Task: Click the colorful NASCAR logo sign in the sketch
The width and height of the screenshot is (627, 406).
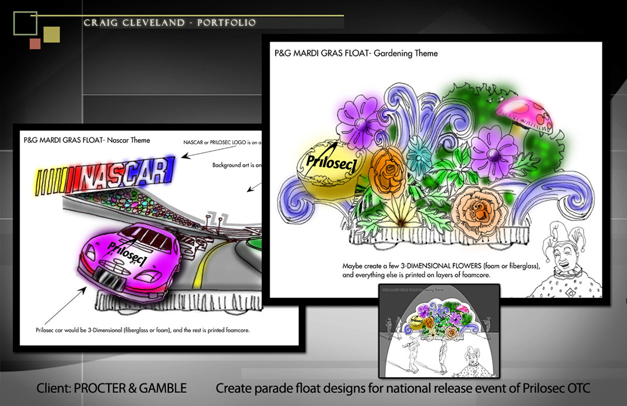Action: pos(104,176)
